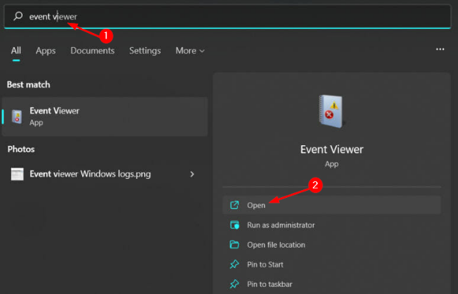Switch to the Apps tab

click(46, 51)
